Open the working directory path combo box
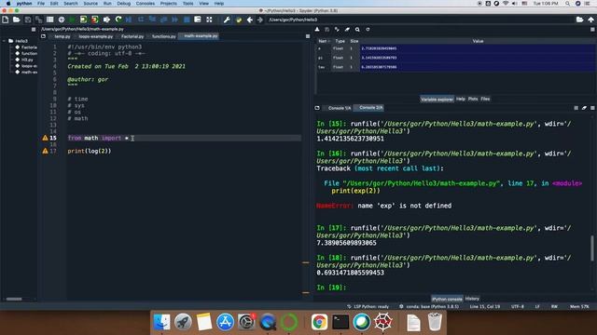The image size is (597, 335). [x=419, y=20]
